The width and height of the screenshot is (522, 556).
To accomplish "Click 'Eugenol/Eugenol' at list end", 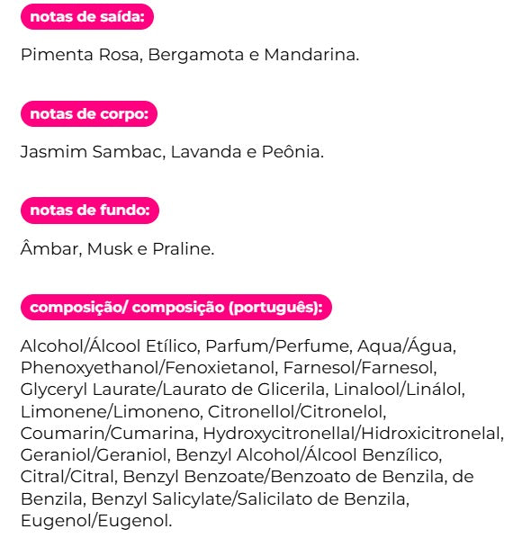I will [x=94, y=521].
